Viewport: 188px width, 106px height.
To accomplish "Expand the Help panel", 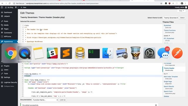I will tap(181, 11).
